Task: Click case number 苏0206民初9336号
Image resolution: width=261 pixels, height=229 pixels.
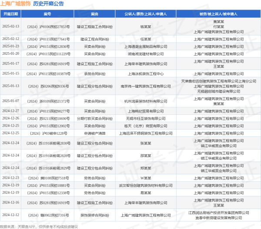Action: click(x=48, y=86)
